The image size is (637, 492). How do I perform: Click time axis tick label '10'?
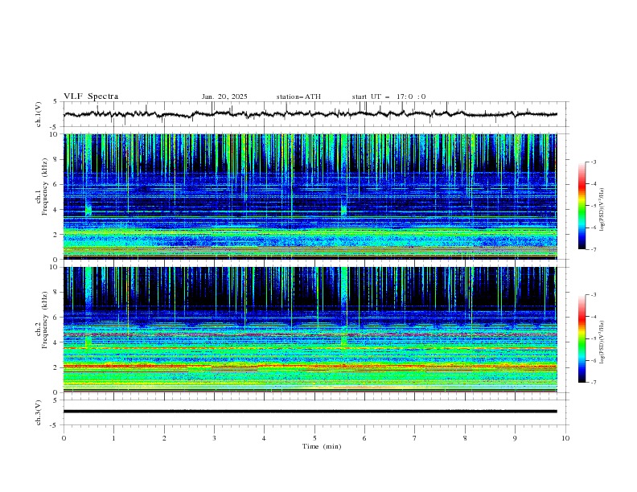pos(565,438)
